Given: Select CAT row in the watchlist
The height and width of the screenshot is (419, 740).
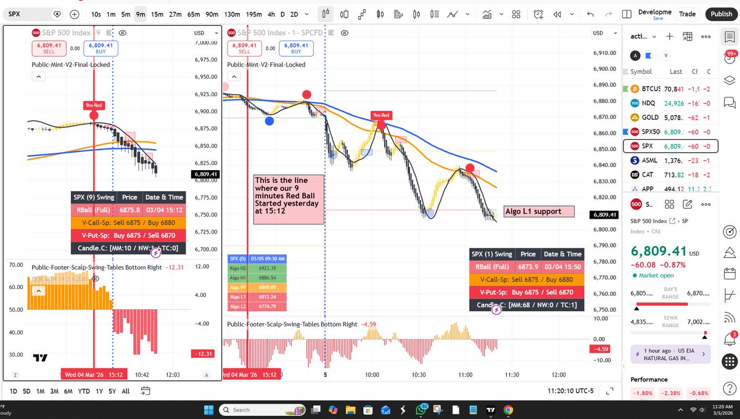Looking at the screenshot, I should (x=670, y=175).
